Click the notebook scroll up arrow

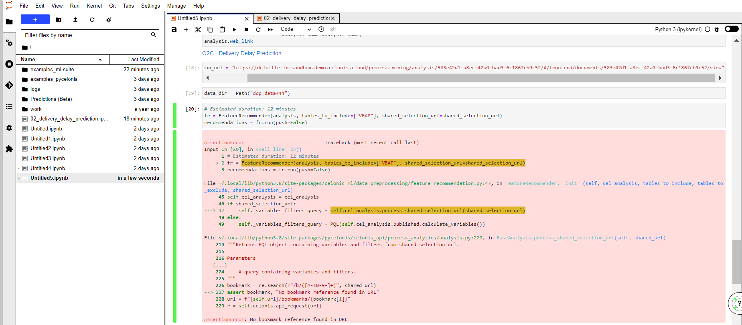pos(736,40)
